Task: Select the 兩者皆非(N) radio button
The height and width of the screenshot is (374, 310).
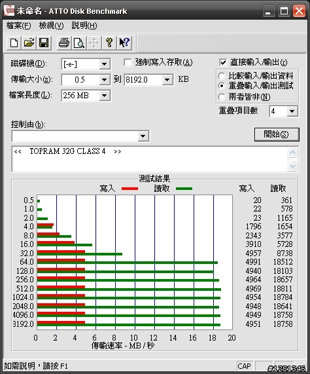Action: [x=222, y=97]
